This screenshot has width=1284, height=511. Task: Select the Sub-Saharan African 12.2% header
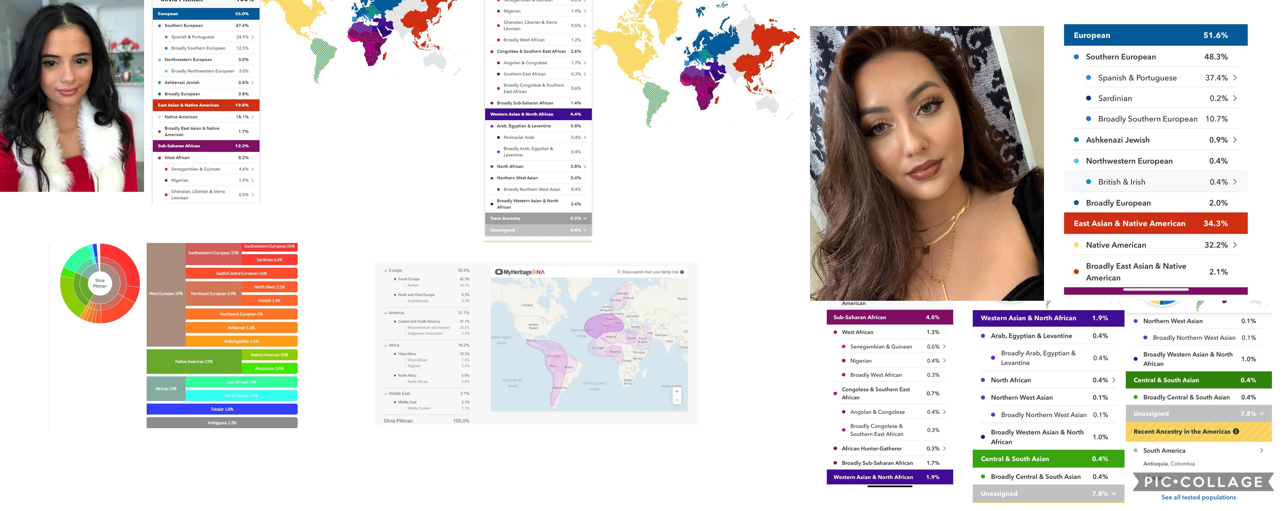click(206, 146)
